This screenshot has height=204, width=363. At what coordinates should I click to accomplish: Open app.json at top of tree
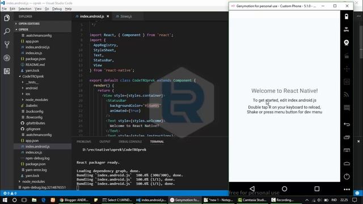[x=32, y=41]
